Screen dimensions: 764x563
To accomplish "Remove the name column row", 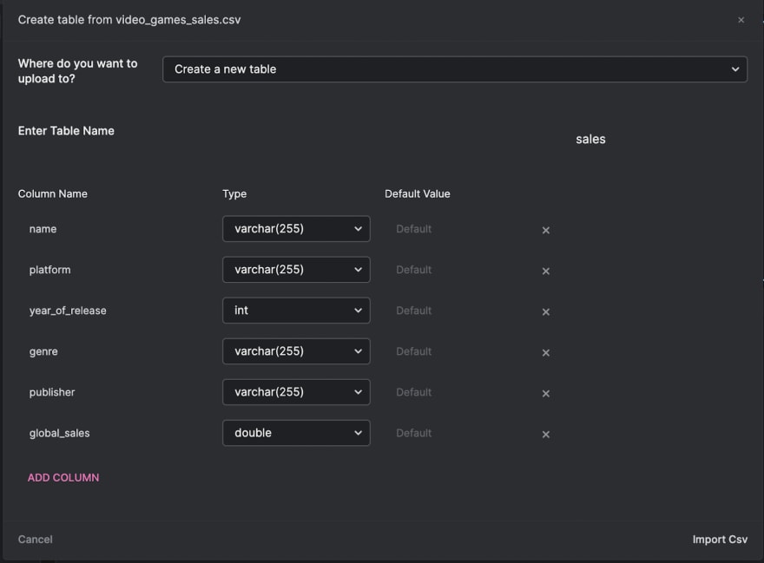I will 546,231.
